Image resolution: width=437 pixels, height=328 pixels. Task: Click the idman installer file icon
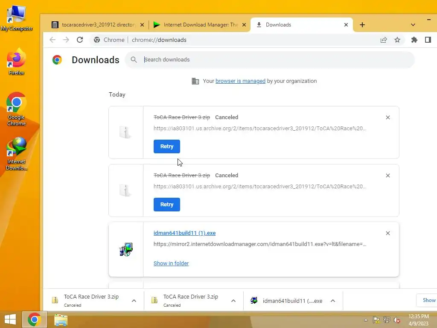126,249
